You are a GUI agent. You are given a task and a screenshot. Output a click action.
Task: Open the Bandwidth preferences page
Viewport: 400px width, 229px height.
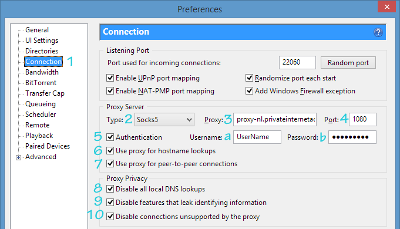point(42,72)
